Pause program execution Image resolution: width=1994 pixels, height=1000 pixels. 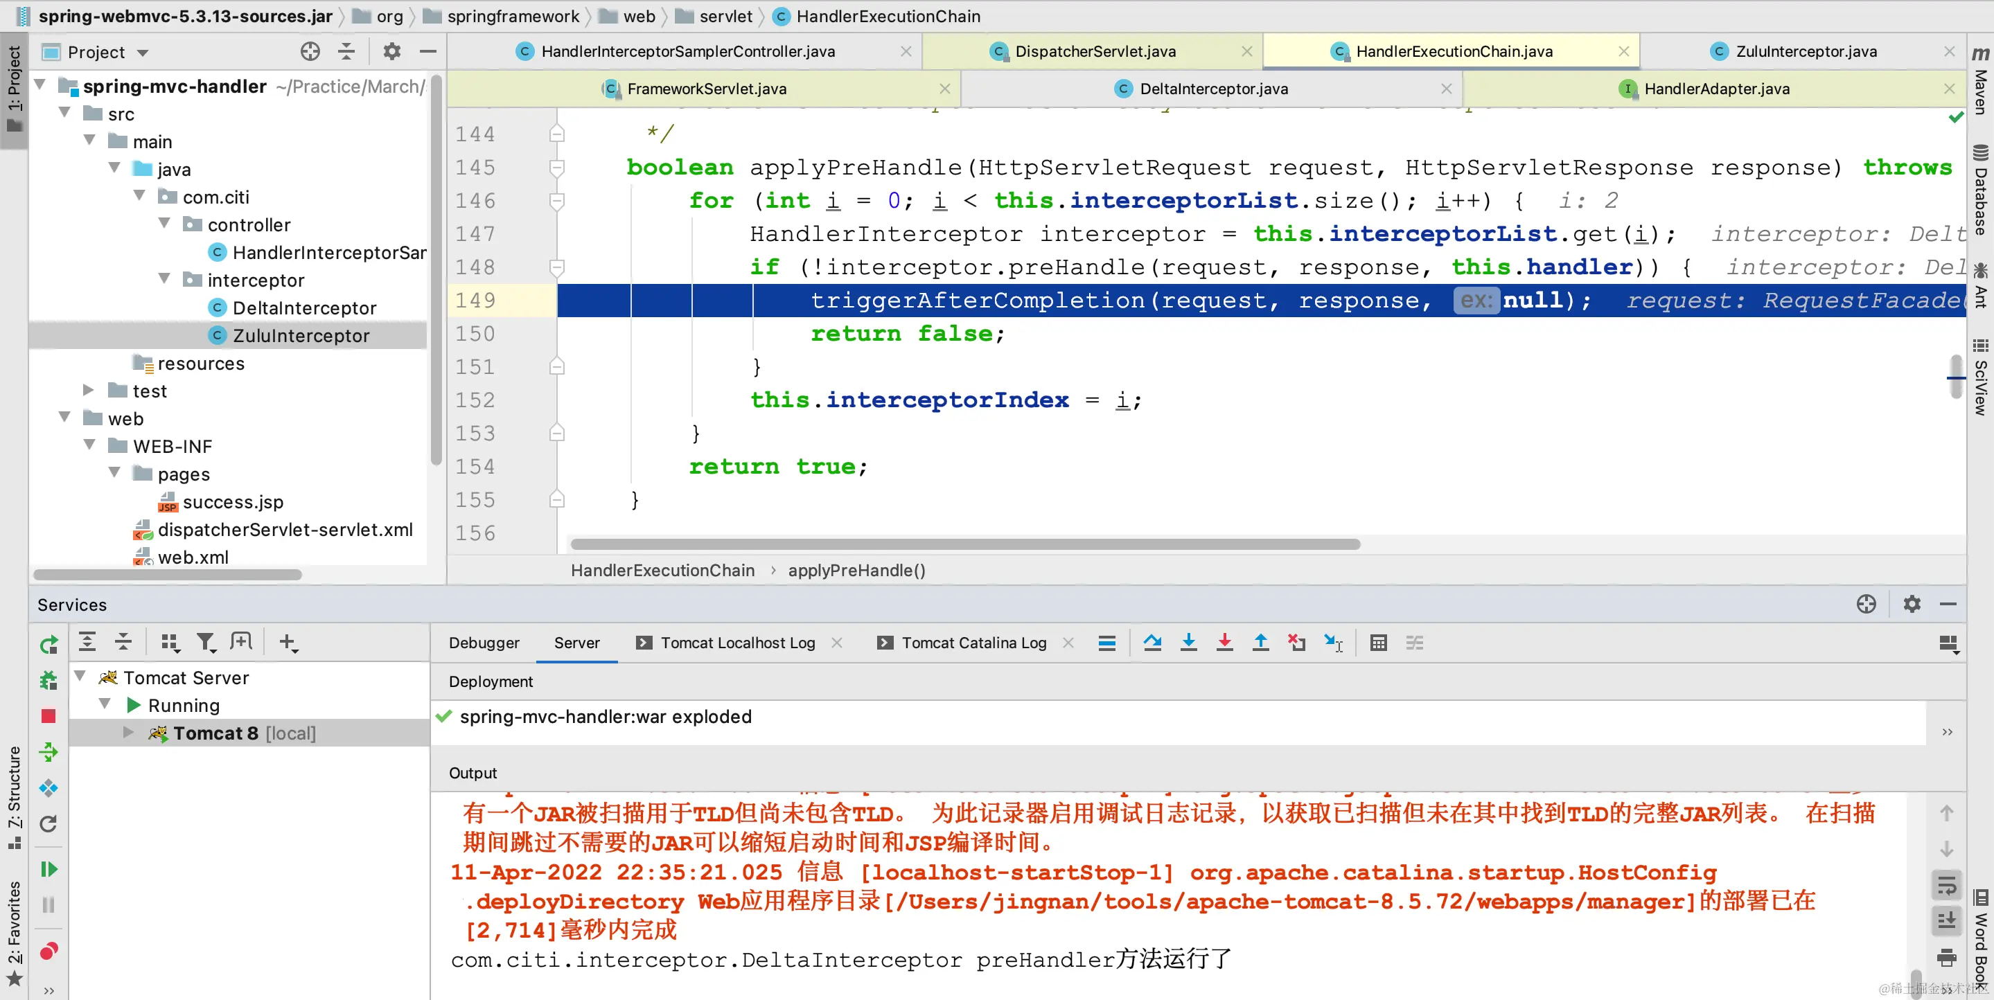tap(48, 904)
